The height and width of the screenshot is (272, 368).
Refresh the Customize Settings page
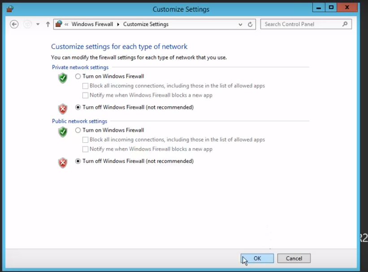click(250, 24)
